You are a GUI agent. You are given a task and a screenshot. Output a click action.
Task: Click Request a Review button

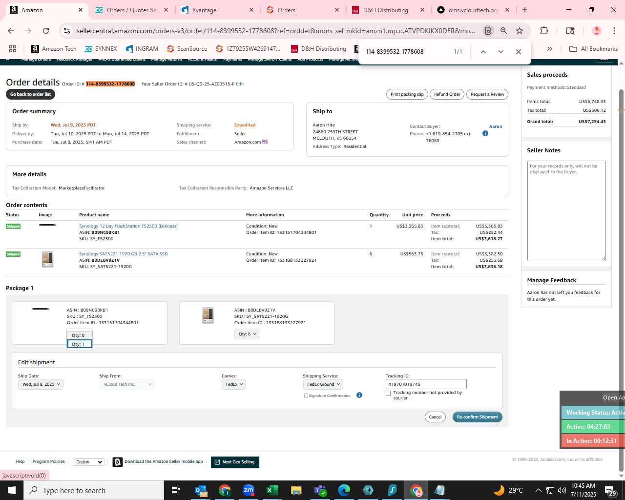tap(487, 94)
